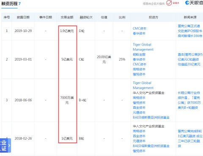The image size is (203, 156).
Task: Open 春华资本 investor link in C轮 row
Action: pyautogui.click(x=139, y=59)
